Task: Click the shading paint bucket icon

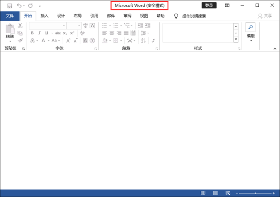Action: [105, 41]
